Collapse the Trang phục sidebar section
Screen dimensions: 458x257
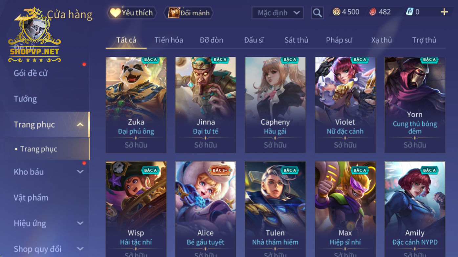pos(80,125)
